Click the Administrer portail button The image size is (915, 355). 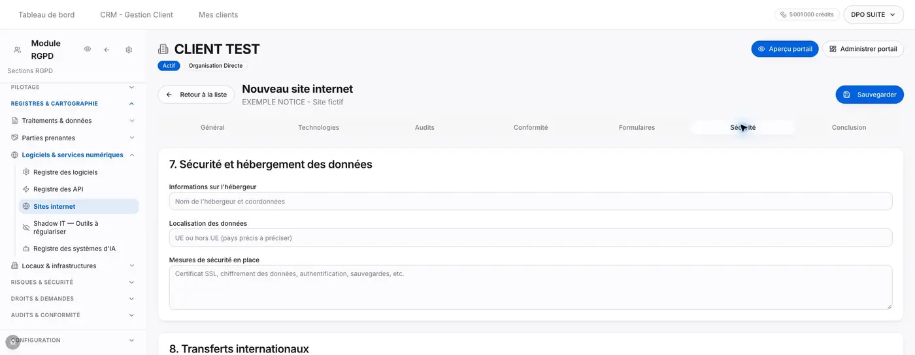[863, 49]
